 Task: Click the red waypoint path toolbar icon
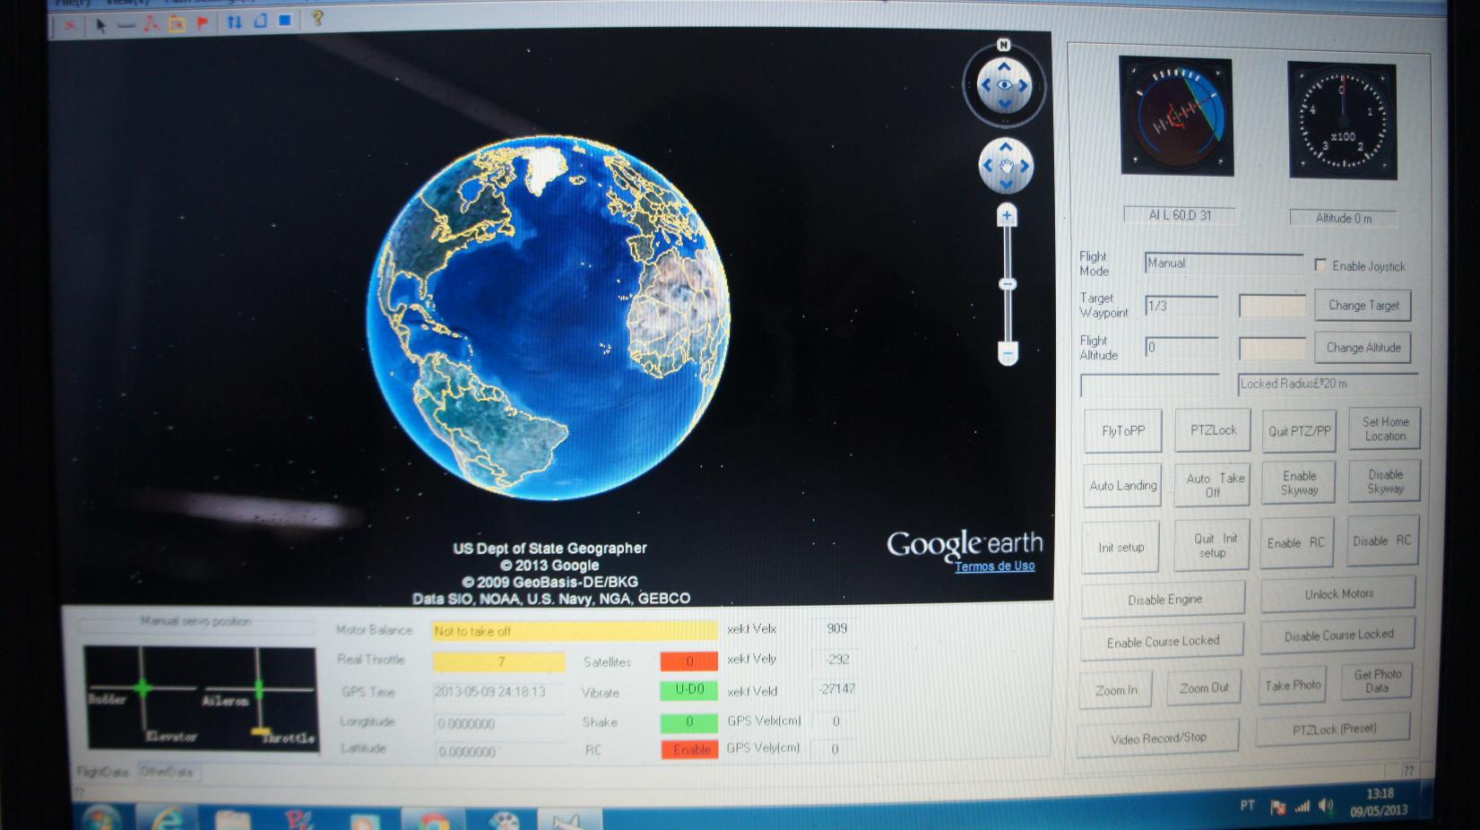151,24
